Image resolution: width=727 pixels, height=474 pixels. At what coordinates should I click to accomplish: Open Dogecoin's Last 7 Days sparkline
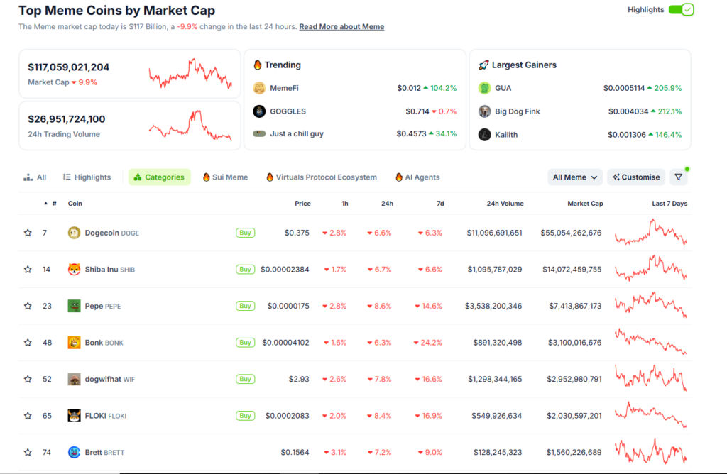coord(650,232)
